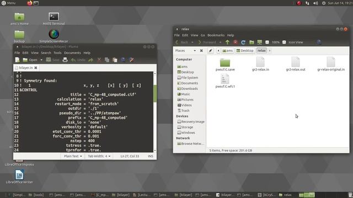
Task: Create a new document in Pluma
Action: pyautogui.click(x=17, y=60)
